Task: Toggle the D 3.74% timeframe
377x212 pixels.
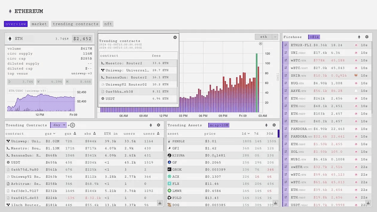Action: [21, 81]
